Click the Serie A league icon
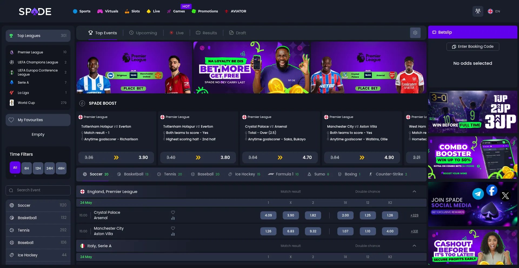519x268 pixels. coord(12,82)
